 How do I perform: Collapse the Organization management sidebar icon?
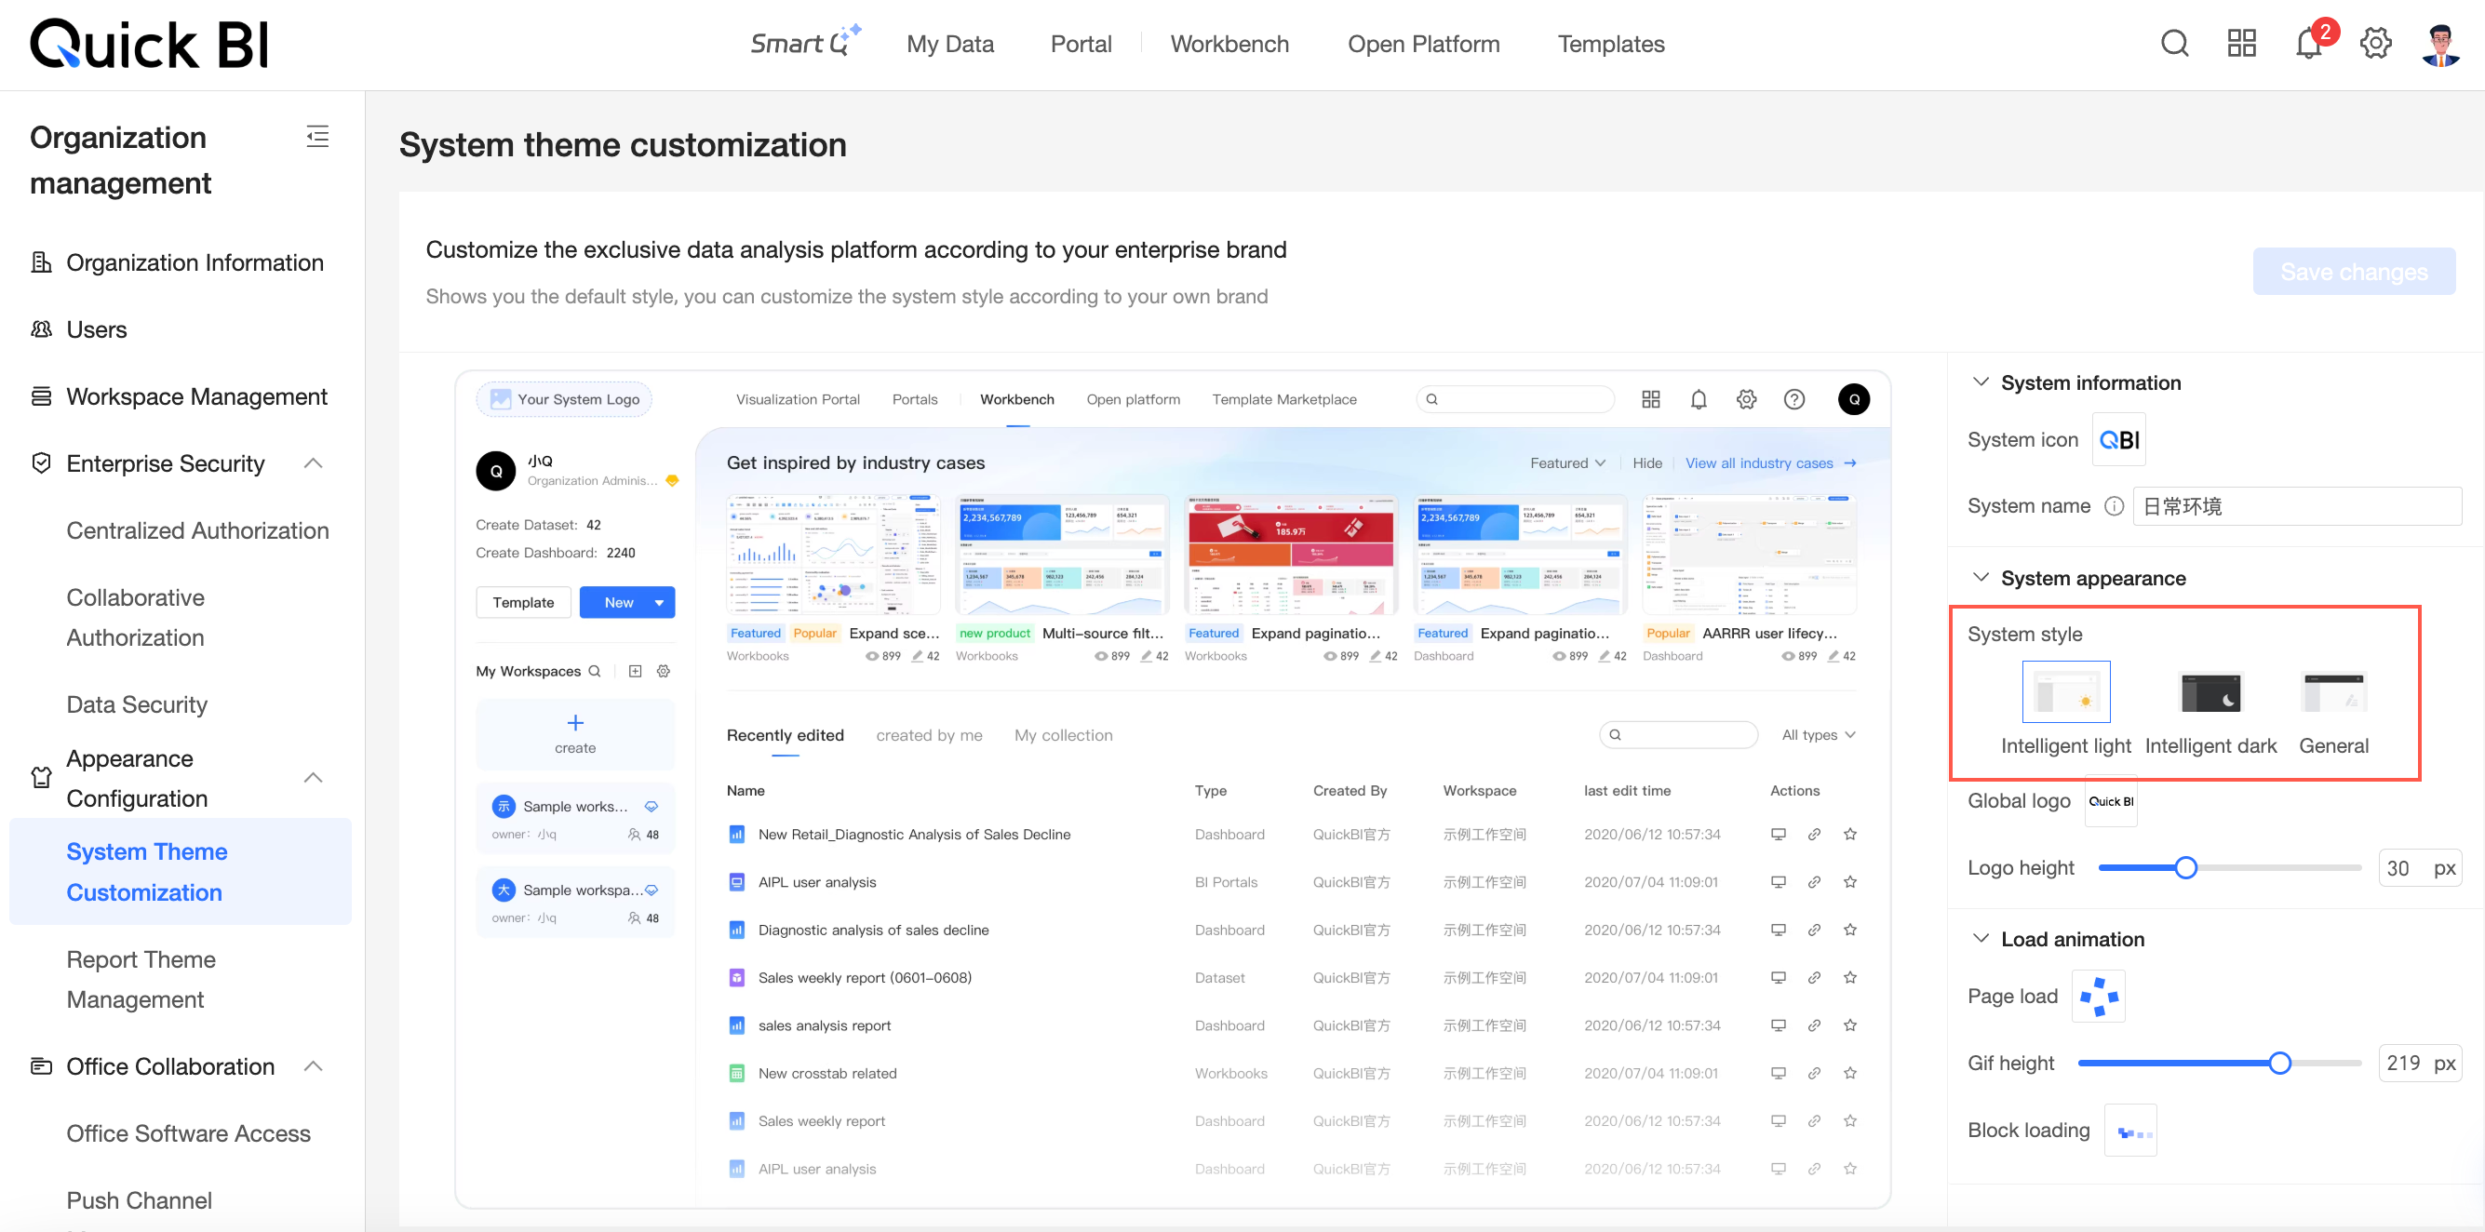(x=317, y=137)
